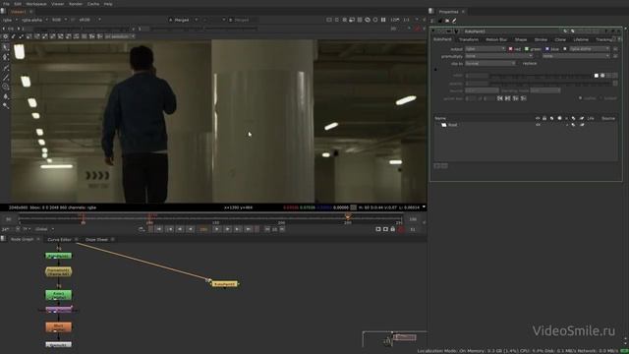Open the Transform tab in RotoPaint properties
This screenshot has width=629, height=354.
(x=469, y=39)
